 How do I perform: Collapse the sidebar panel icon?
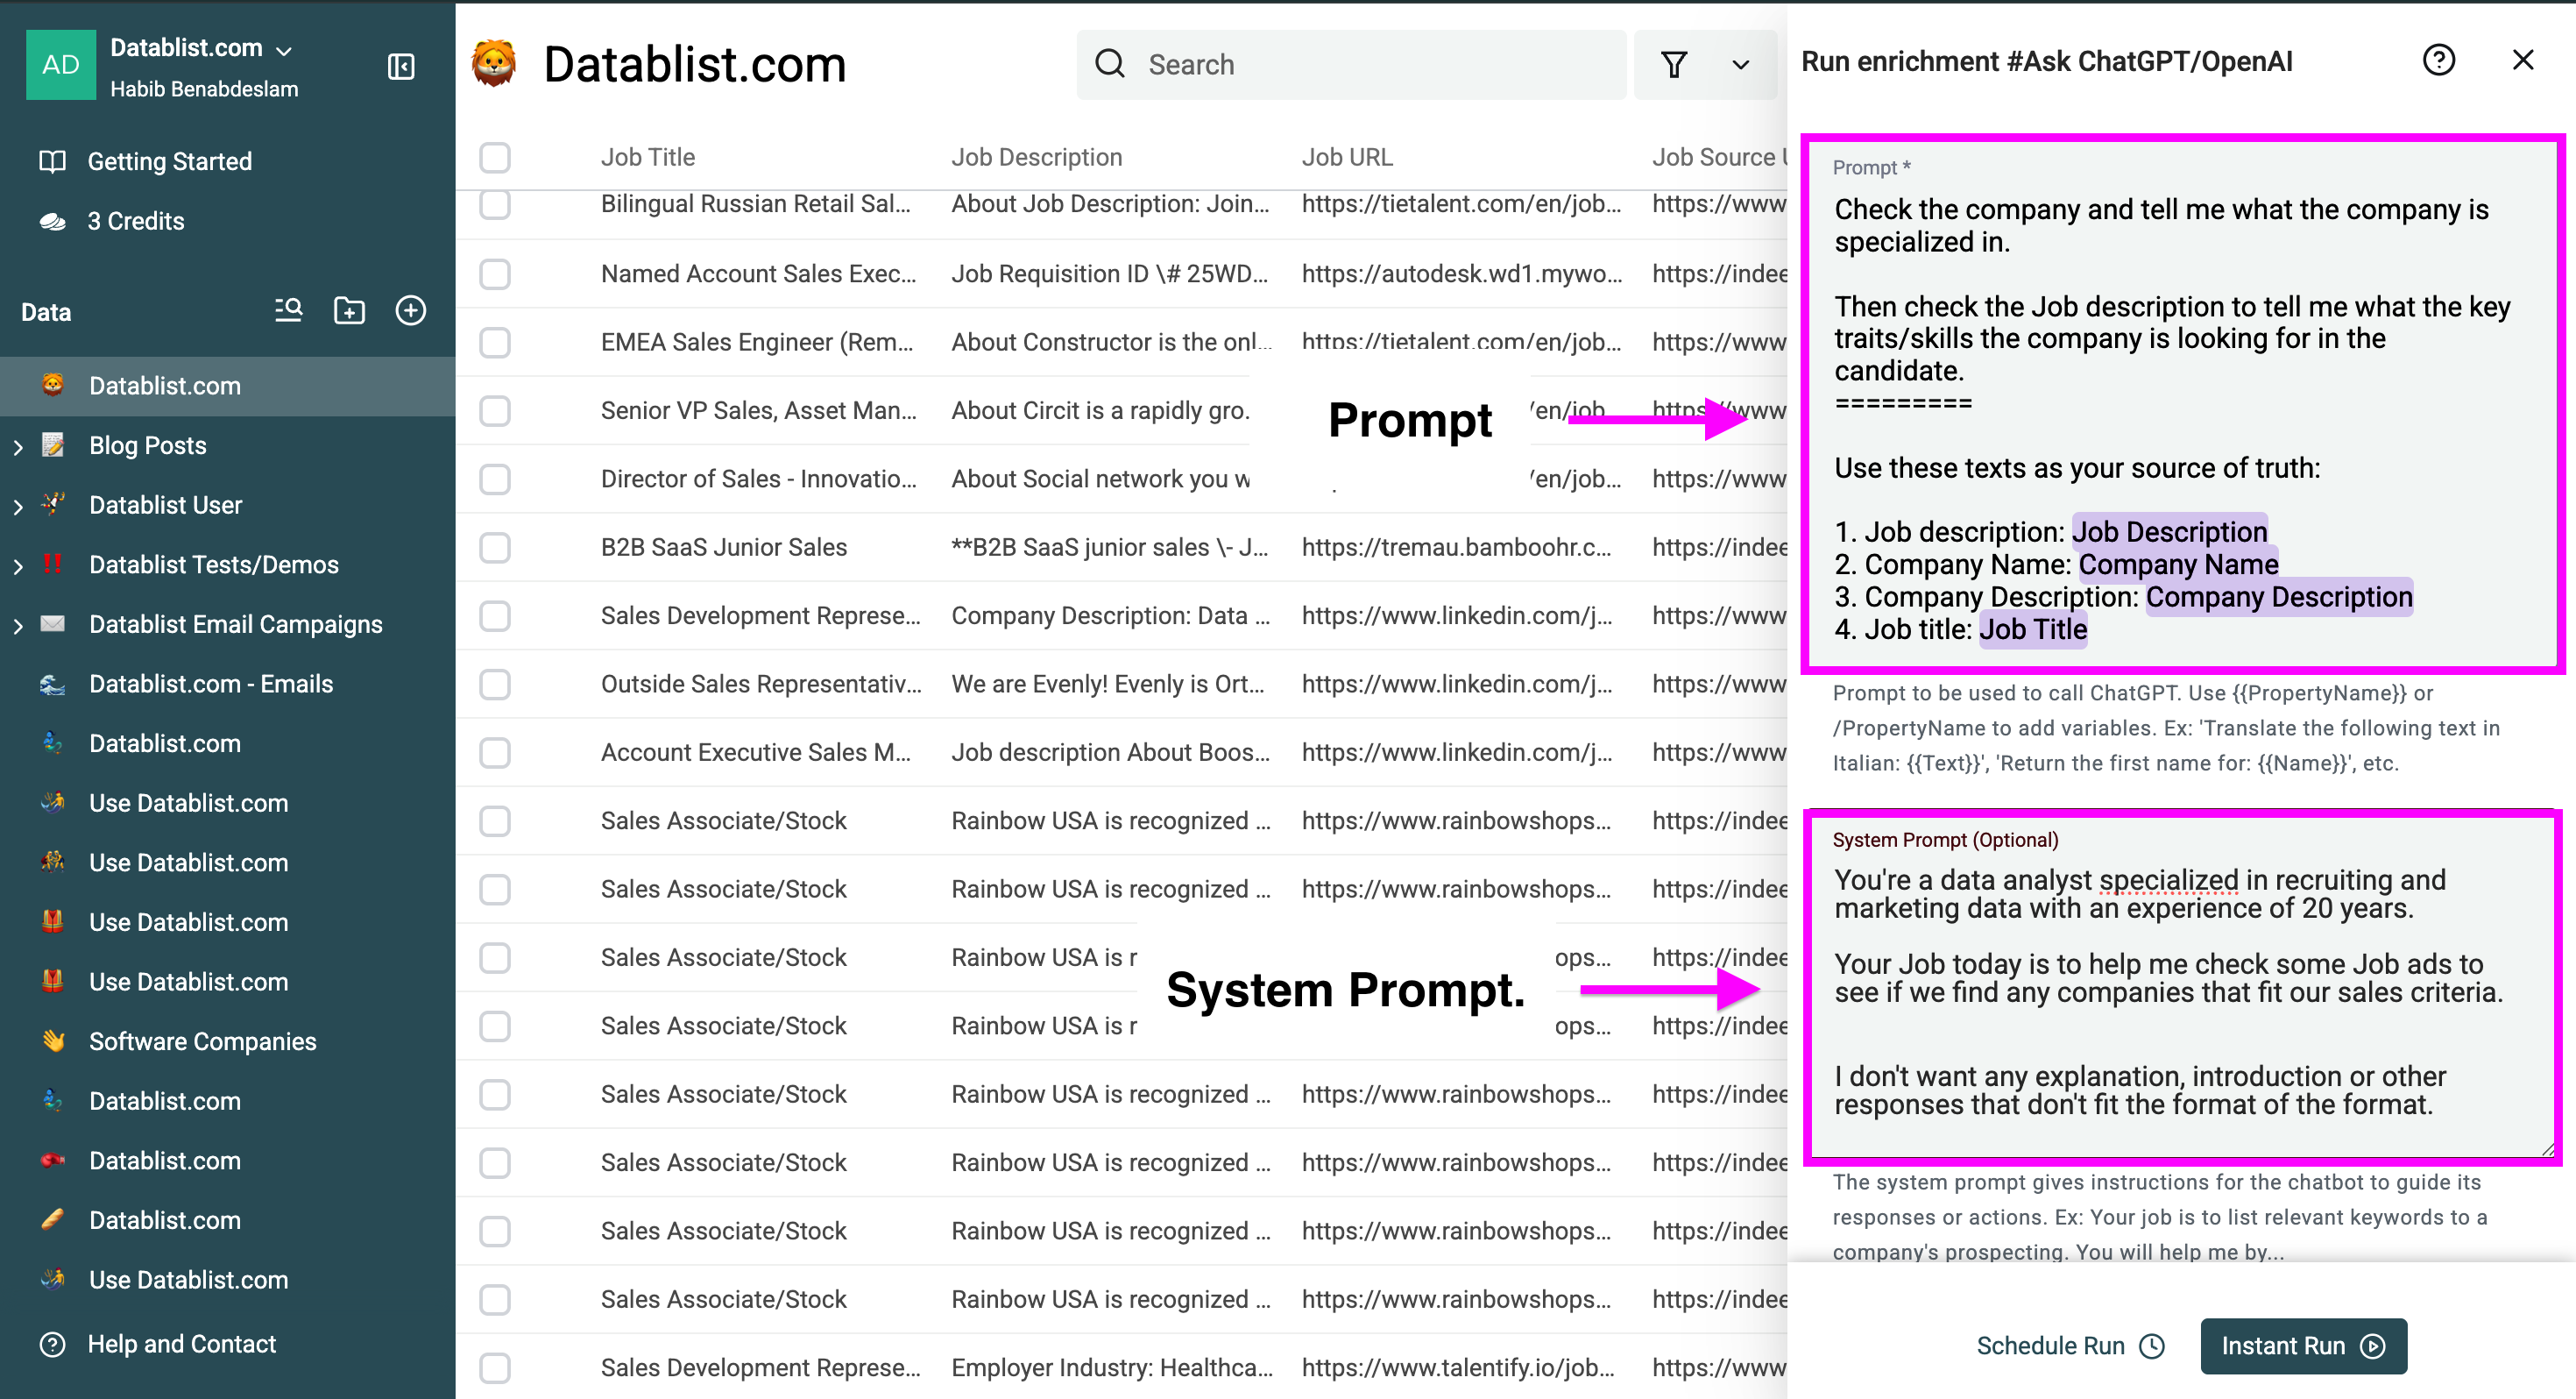click(x=401, y=67)
